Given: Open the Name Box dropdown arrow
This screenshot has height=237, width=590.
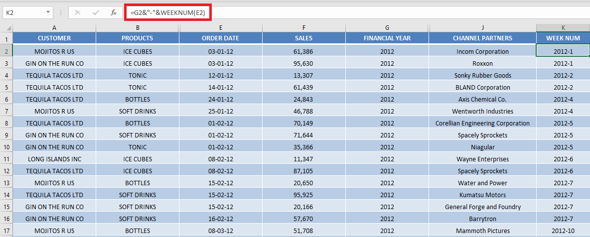Looking at the screenshot, I should click(x=48, y=12).
